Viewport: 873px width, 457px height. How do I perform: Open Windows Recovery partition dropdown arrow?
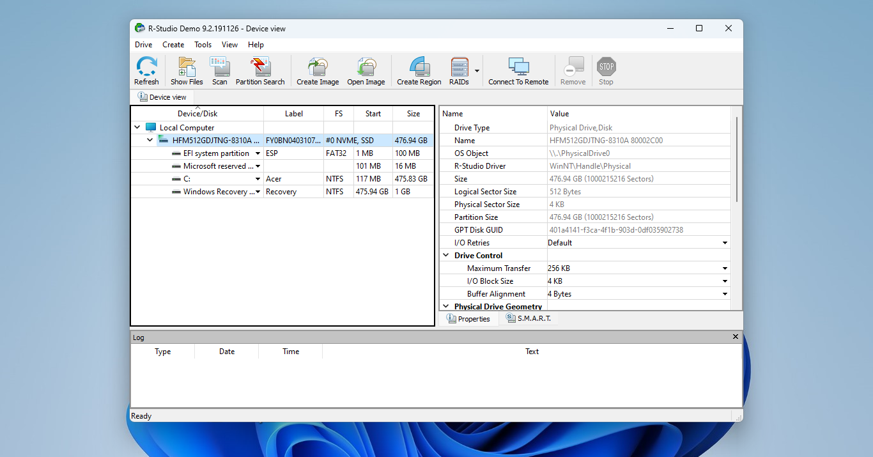tap(258, 192)
